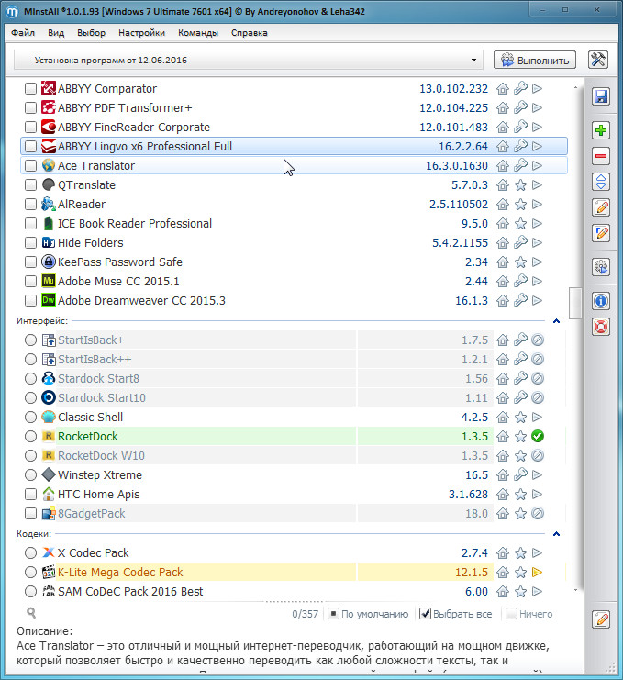Screen dimensions: 623x680
Task: Click home icon for X Codec Pack
Action: coord(503,553)
